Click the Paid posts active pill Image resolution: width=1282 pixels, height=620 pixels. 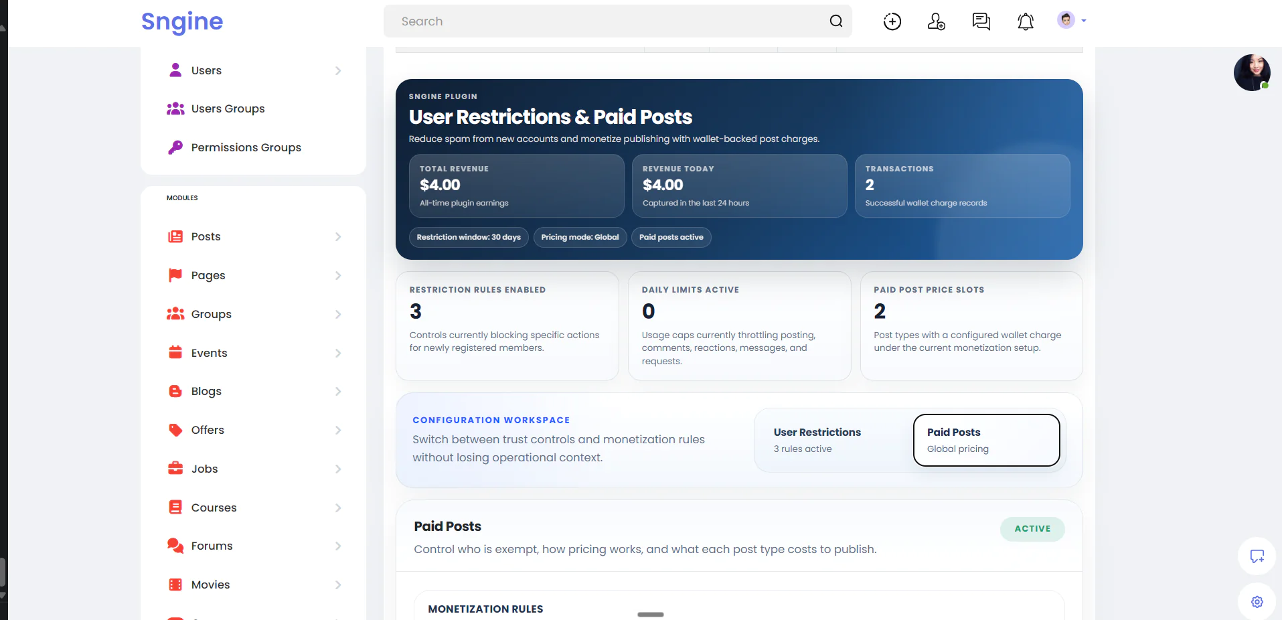[671, 237]
